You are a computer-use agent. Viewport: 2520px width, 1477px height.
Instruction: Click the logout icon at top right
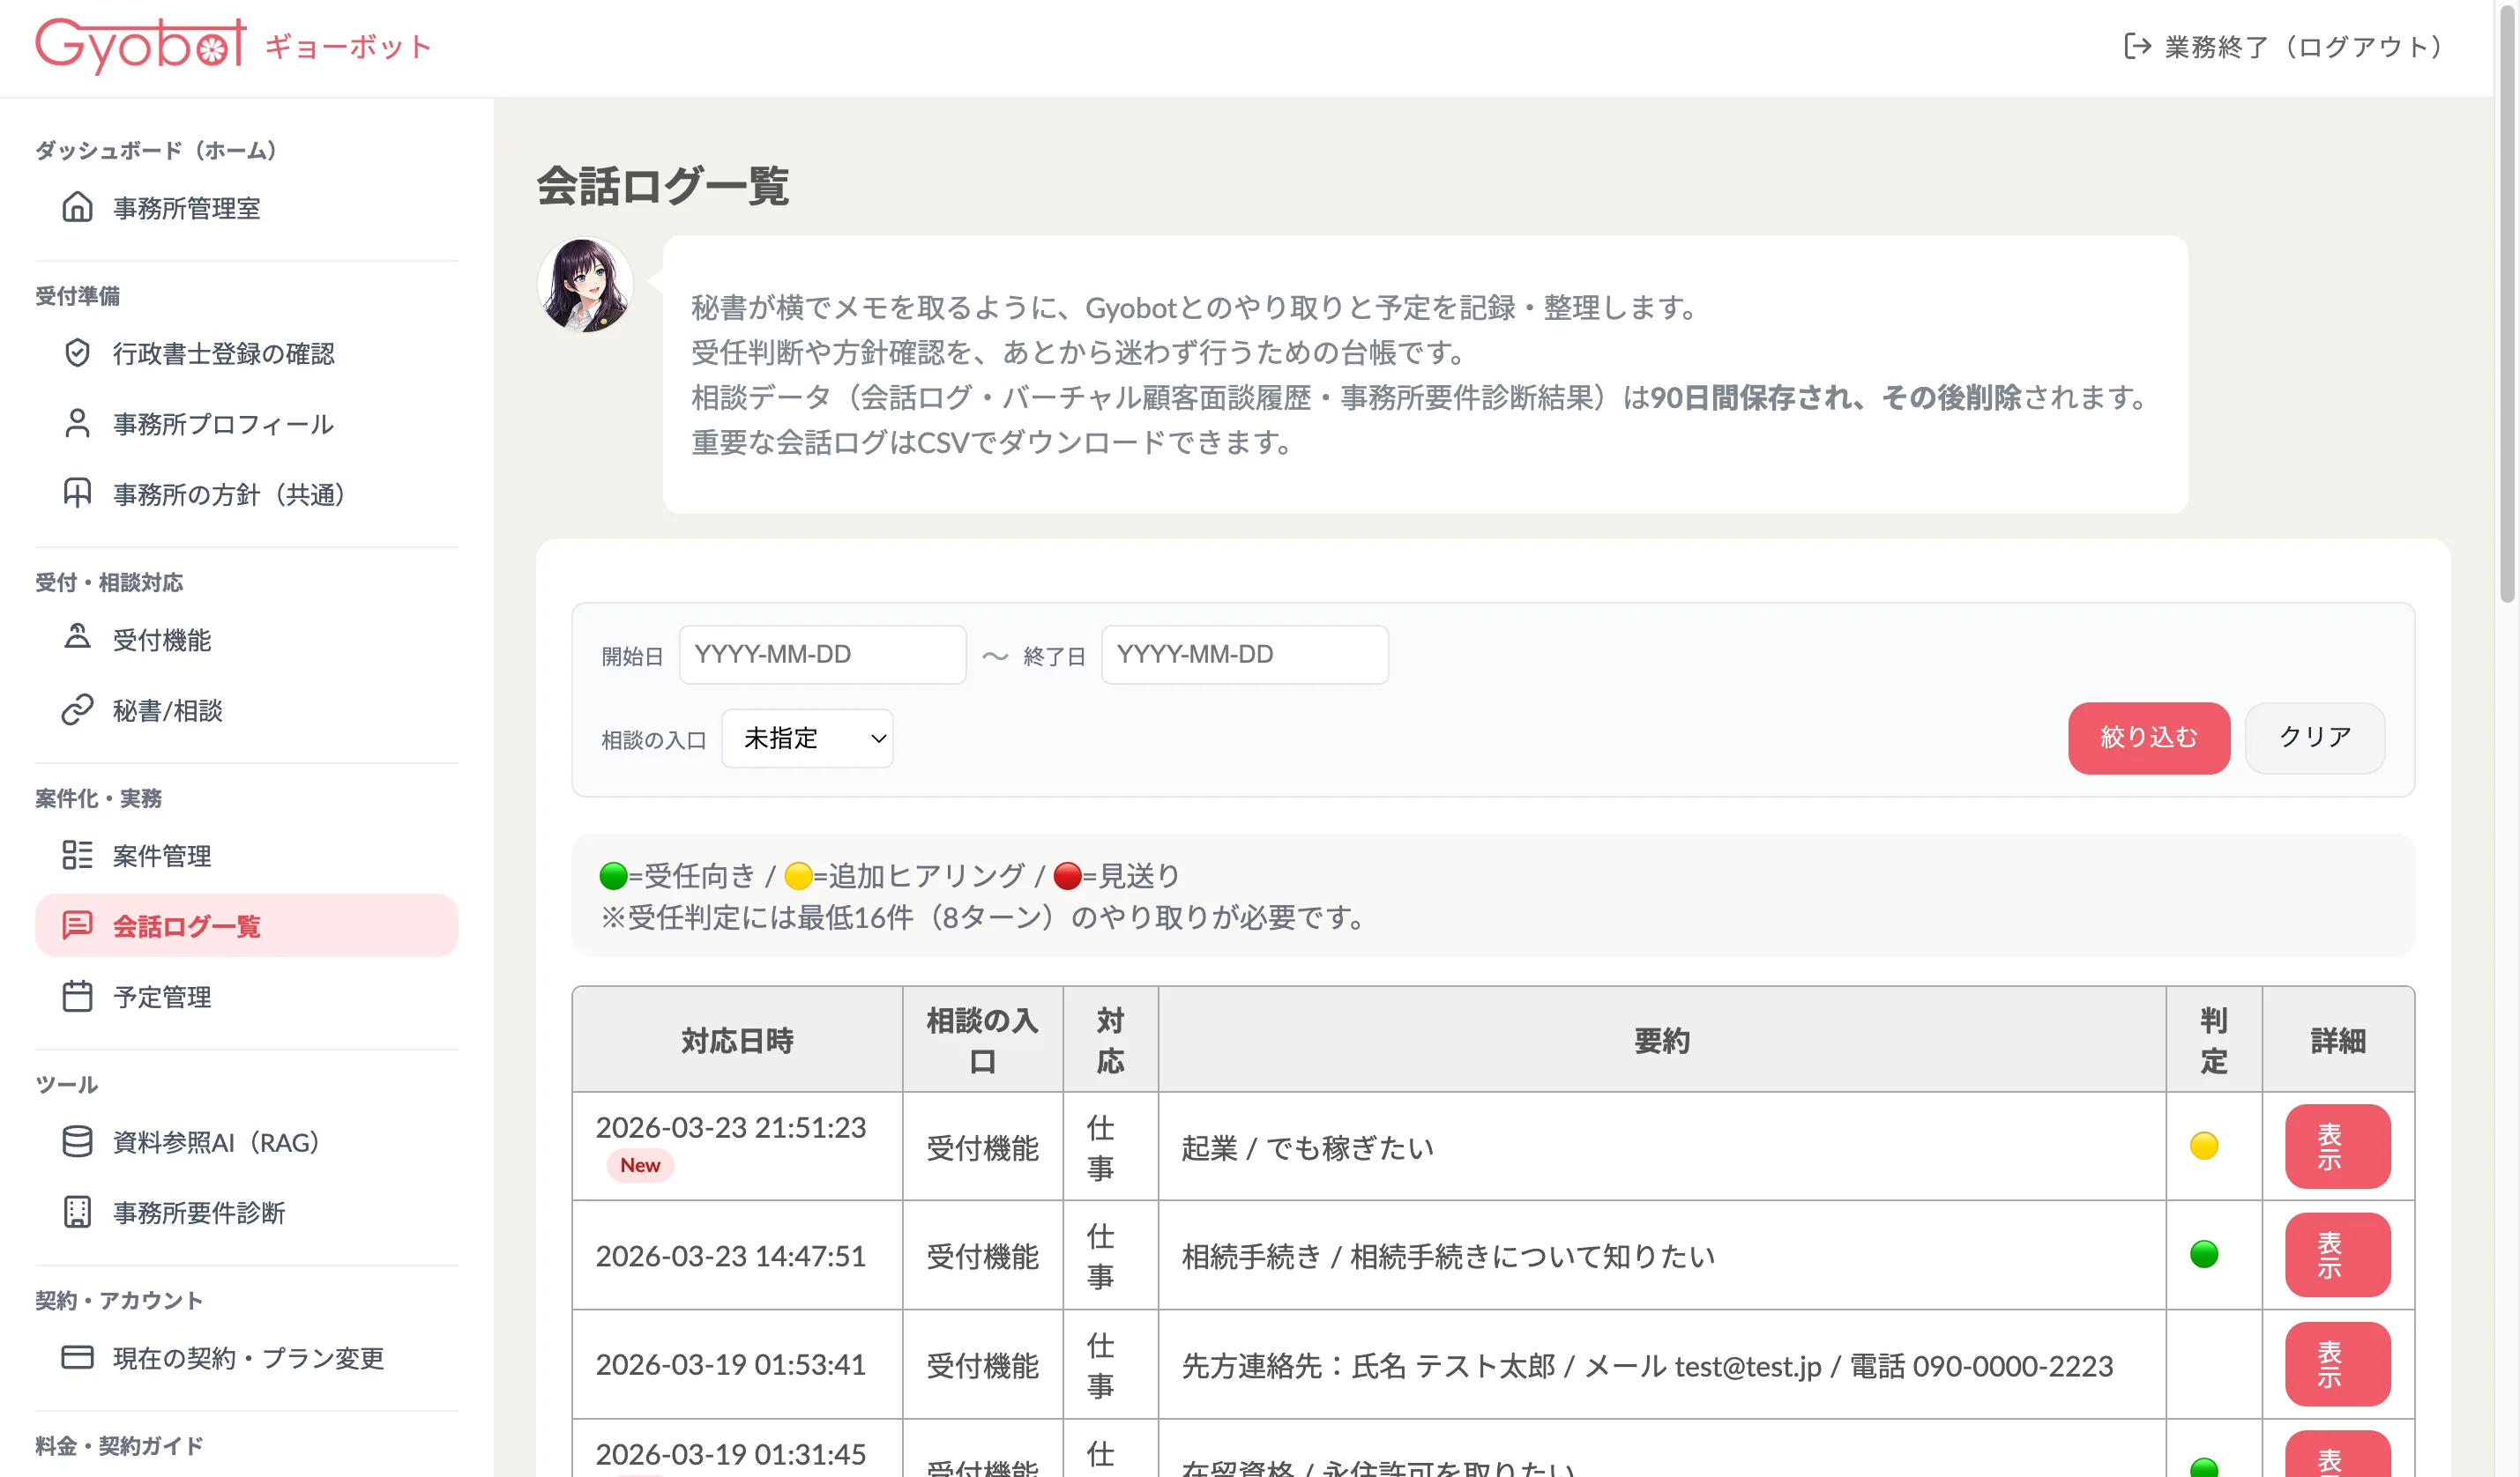[2137, 46]
